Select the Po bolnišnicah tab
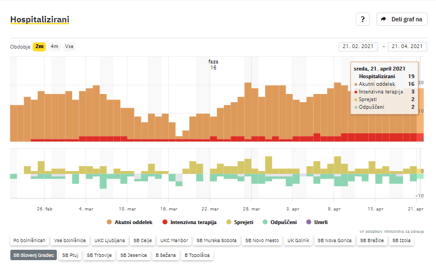436x276 pixels. click(x=29, y=240)
